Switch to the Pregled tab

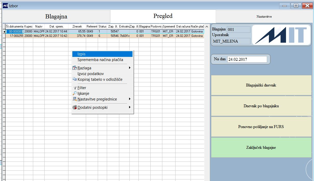coord(163,16)
